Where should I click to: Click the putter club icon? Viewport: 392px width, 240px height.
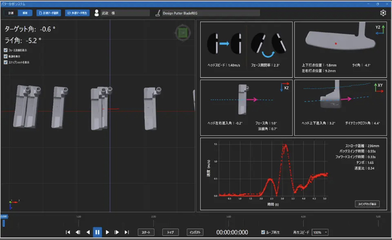(158, 13)
